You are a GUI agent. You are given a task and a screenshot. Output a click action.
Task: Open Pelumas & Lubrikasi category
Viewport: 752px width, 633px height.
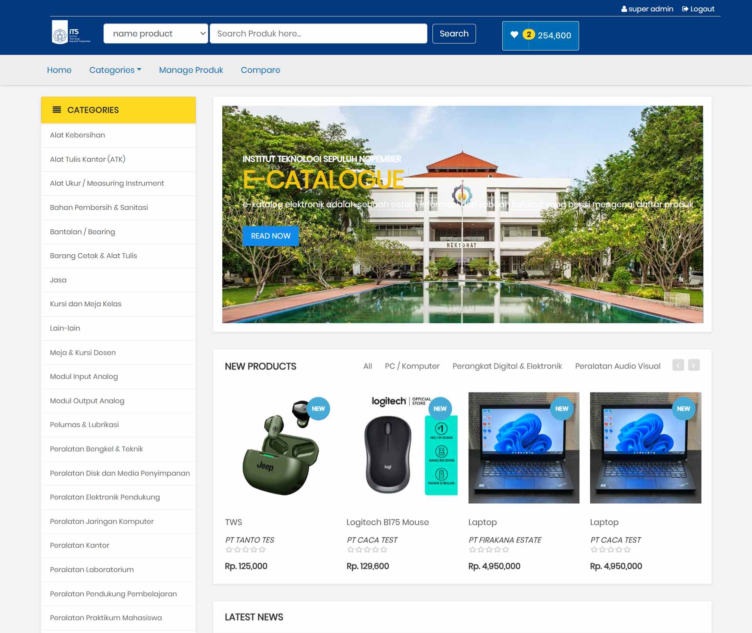[118, 425]
